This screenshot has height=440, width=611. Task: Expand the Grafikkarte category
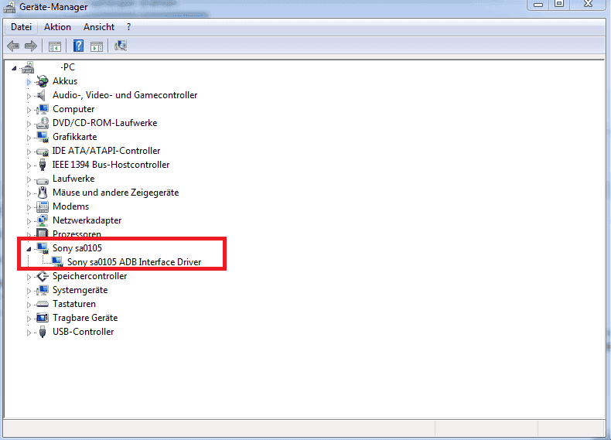coord(29,138)
